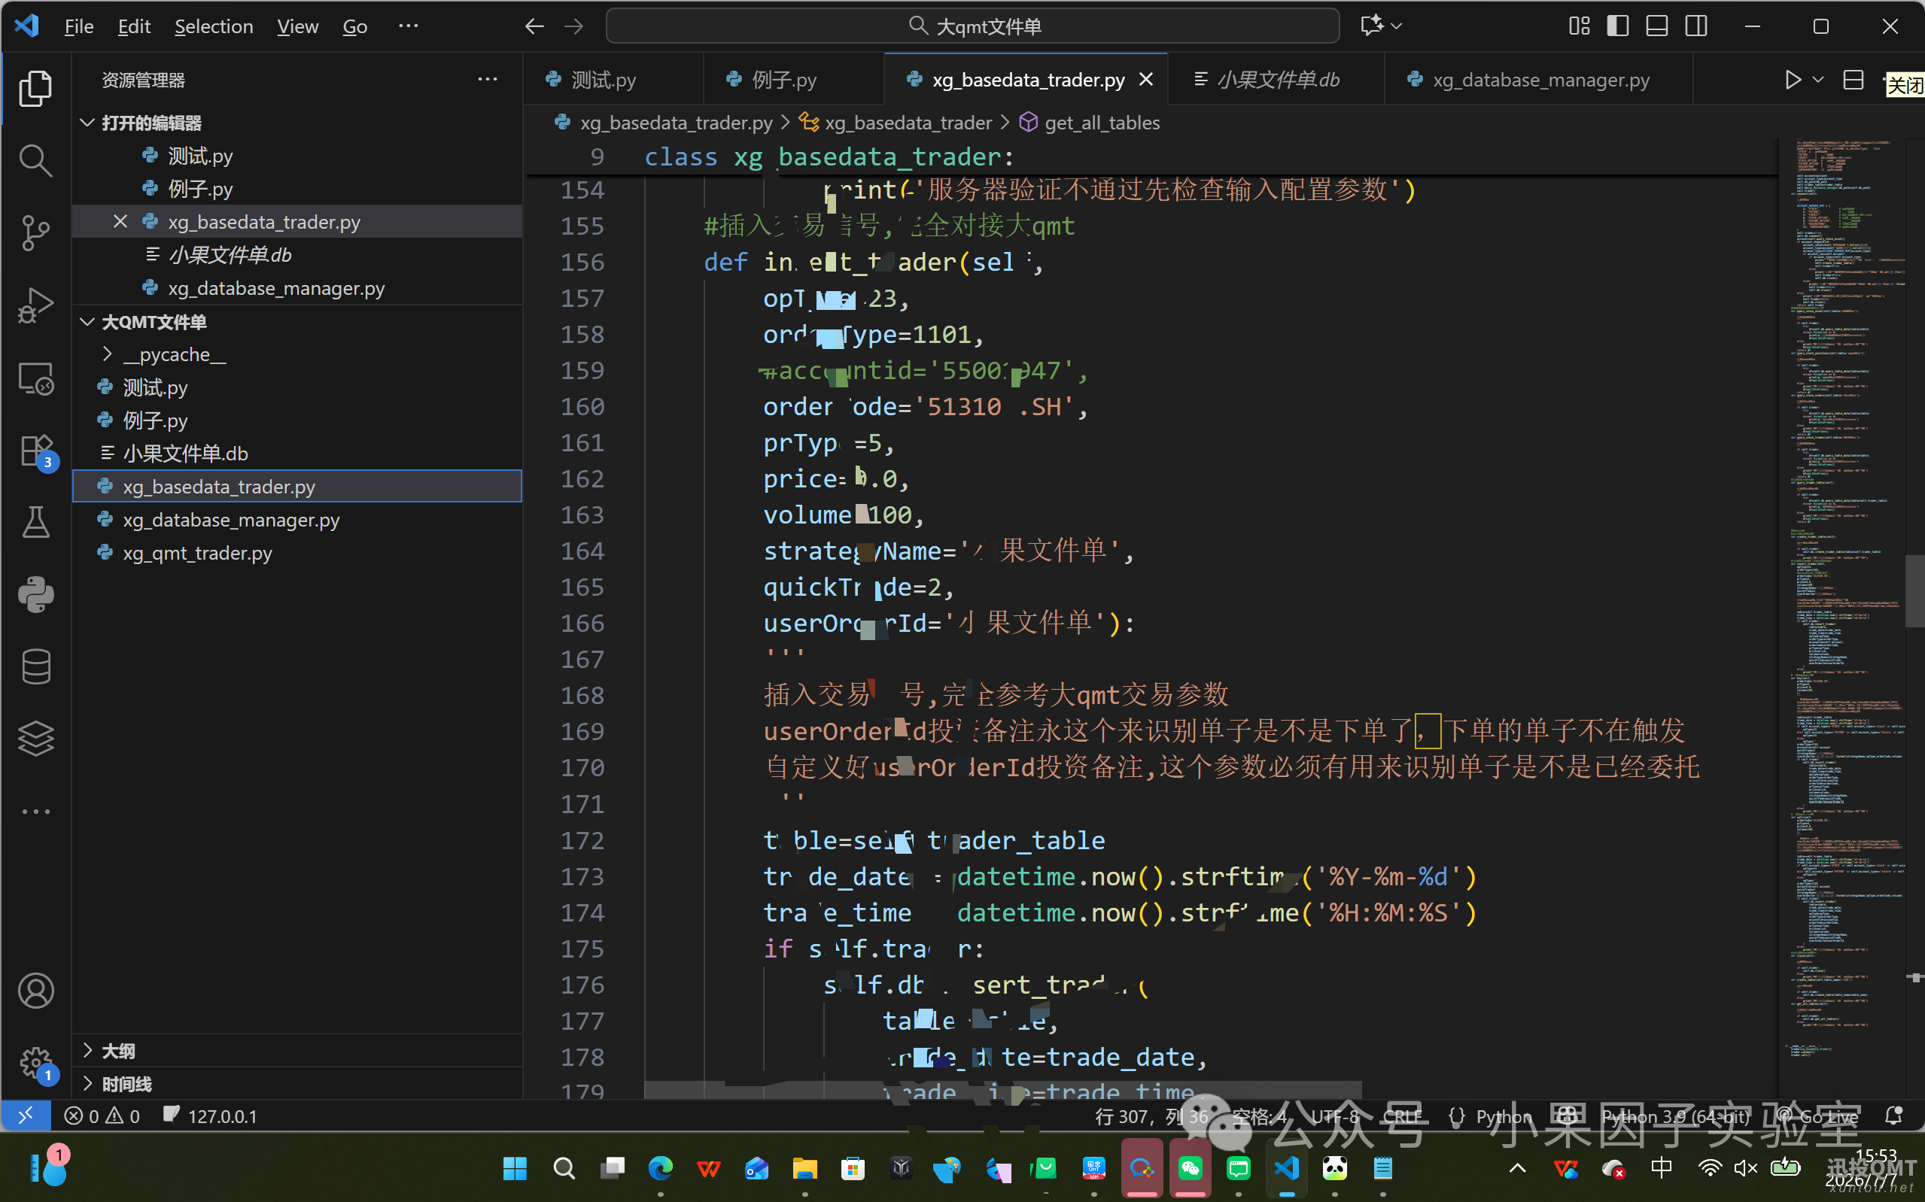Click the Python 3.9 interpreter selector
This screenshot has height=1202, width=1925.
[1676, 1116]
